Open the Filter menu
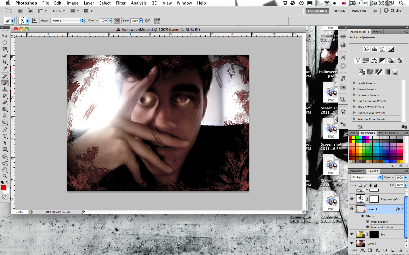409x255 pixels. pyautogui.click(x=121, y=3)
